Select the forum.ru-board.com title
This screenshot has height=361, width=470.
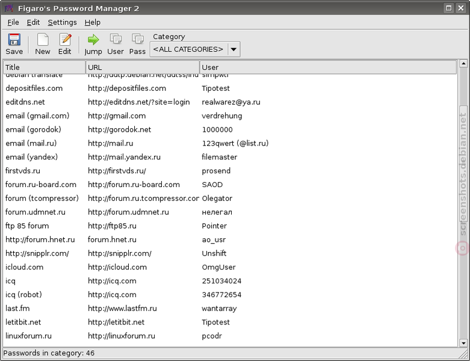tap(41, 185)
